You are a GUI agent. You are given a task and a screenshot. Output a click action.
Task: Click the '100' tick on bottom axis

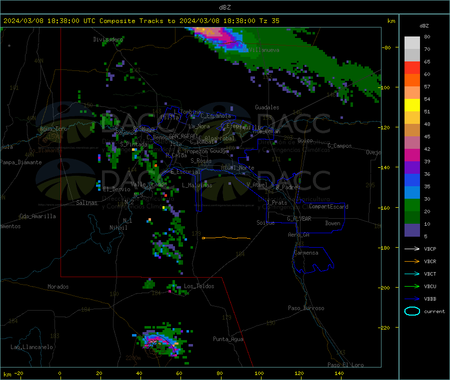[x=259, y=373]
